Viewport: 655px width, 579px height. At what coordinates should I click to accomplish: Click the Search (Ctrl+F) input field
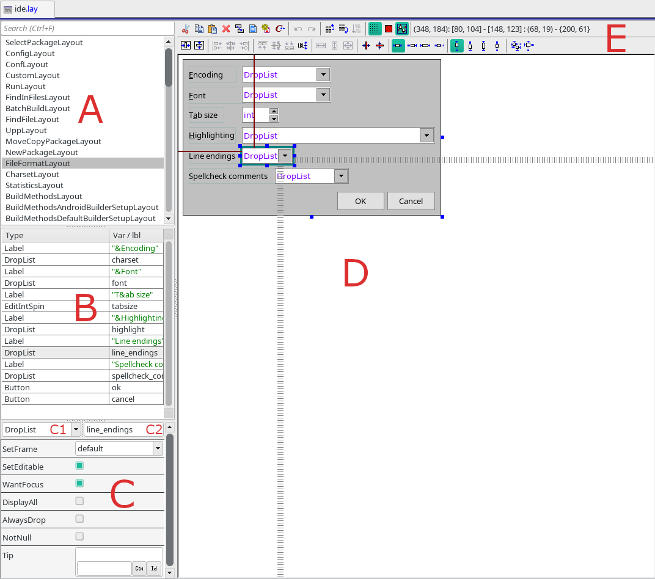coord(89,28)
